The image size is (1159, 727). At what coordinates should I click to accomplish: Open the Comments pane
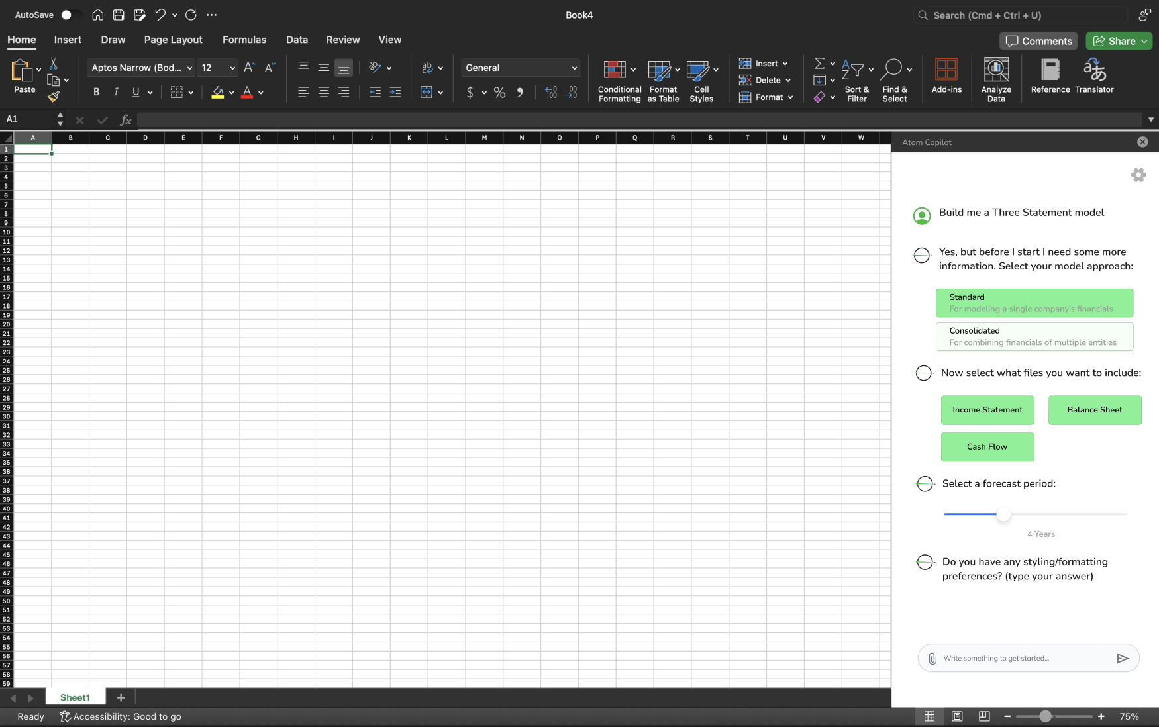[1038, 41]
